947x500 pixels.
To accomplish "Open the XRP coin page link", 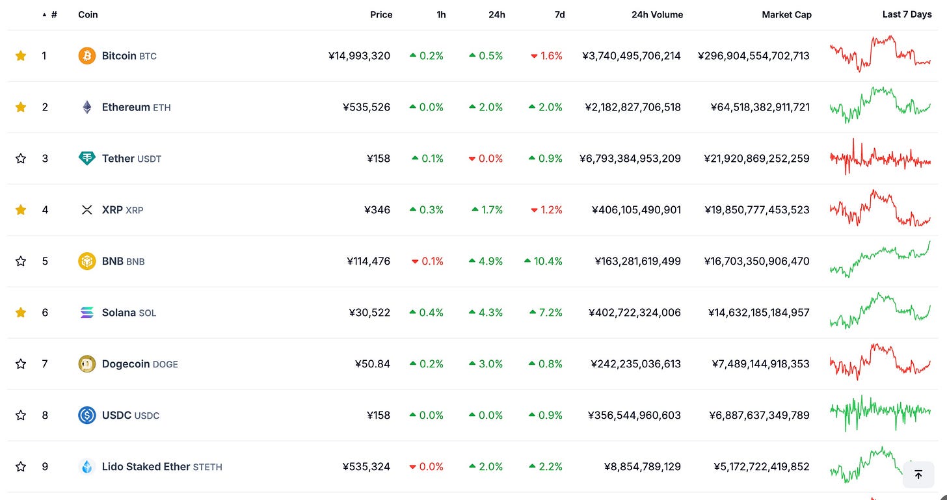I will click(x=122, y=210).
